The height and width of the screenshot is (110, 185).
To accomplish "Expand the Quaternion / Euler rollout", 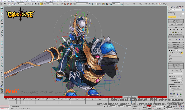I will (x=176, y=43).
